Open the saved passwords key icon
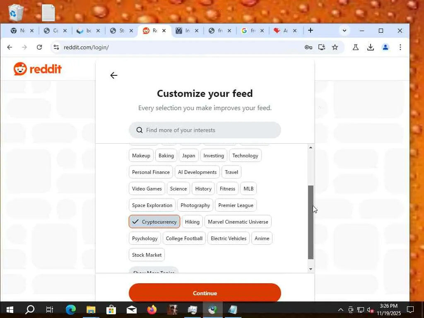Viewport: 424px width, 318px height. coord(308,47)
